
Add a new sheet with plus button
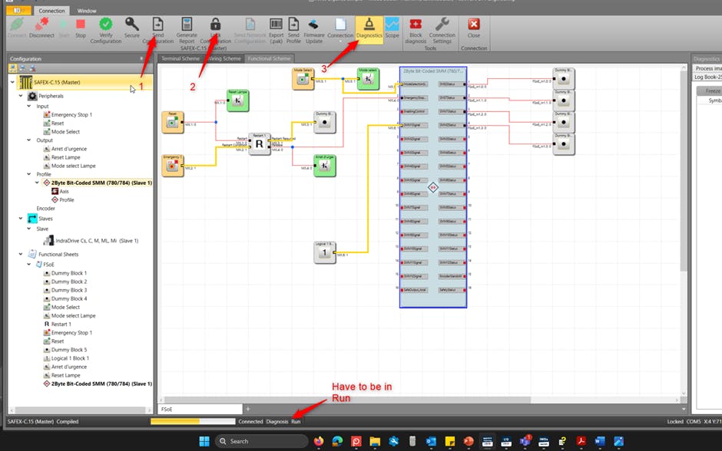point(247,409)
